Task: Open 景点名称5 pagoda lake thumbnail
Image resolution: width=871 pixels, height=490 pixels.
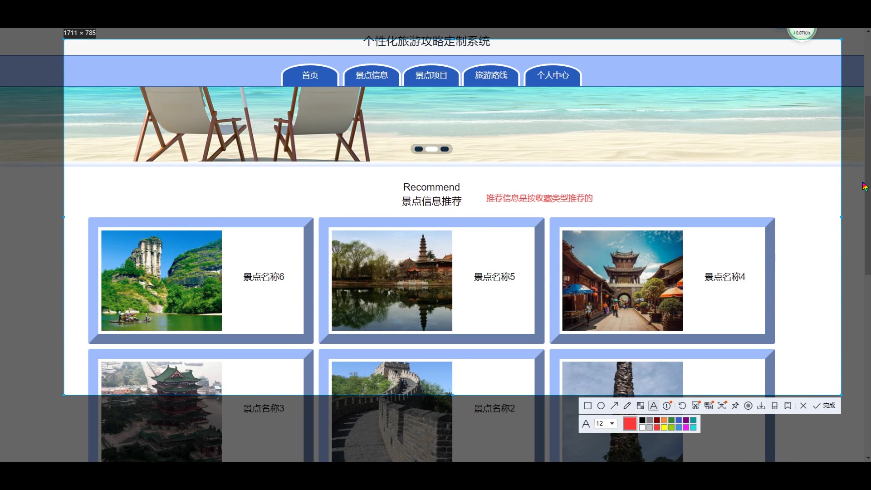Action: point(392,280)
